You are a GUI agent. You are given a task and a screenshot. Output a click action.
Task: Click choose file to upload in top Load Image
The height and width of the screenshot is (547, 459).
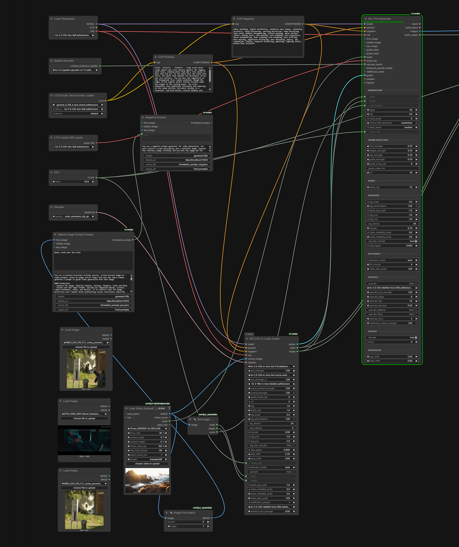point(86,347)
